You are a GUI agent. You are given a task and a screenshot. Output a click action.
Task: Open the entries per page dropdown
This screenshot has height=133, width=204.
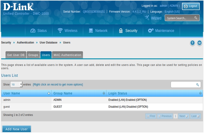tap(16, 84)
